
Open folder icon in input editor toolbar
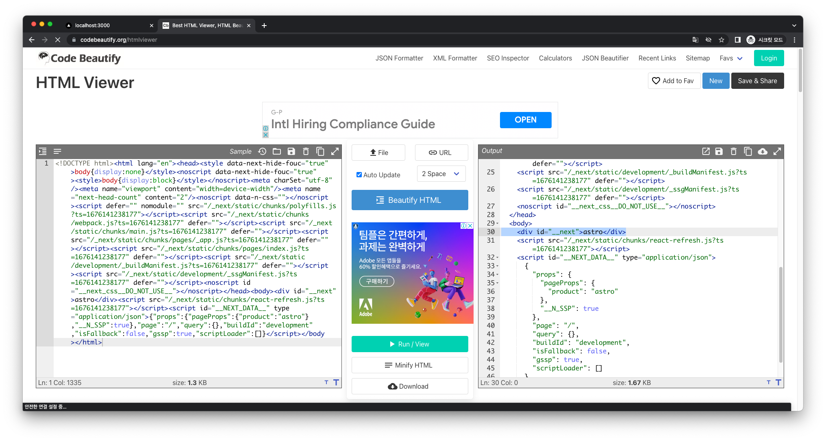click(277, 151)
